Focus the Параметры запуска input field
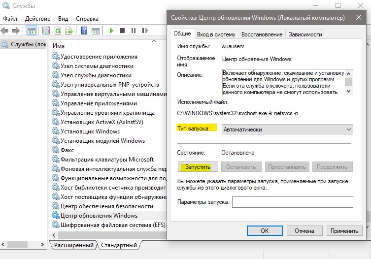This screenshot has width=371, height=259. click(x=293, y=202)
